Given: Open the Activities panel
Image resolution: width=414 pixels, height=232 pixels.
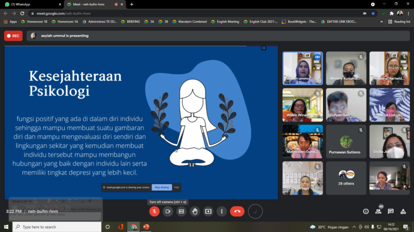Looking at the screenshot, I should pyautogui.click(x=403, y=212).
